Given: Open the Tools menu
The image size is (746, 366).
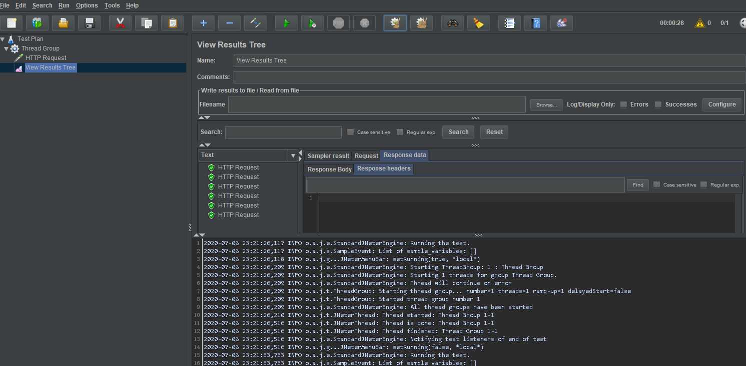Looking at the screenshot, I should pyautogui.click(x=112, y=5).
